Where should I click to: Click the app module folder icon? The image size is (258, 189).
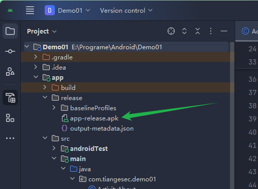point(46,78)
